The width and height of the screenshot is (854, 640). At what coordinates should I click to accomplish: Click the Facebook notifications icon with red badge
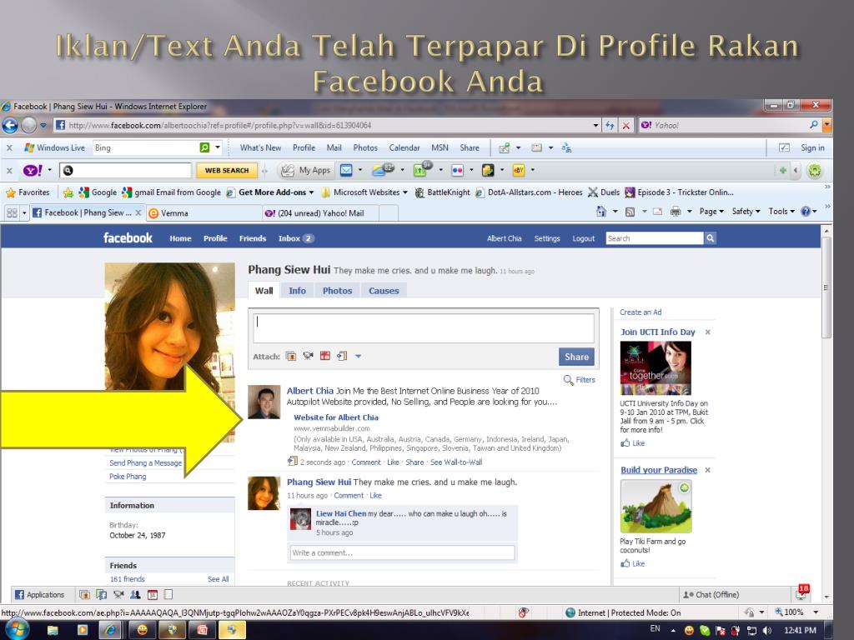tap(801, 592)
